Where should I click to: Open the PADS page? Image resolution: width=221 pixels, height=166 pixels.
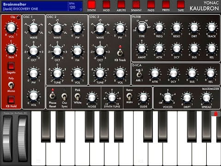[151, 5]
